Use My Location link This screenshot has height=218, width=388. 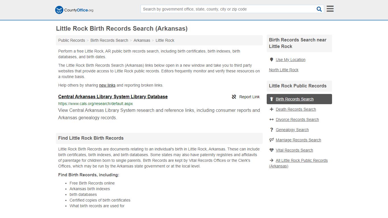[291, 60]
